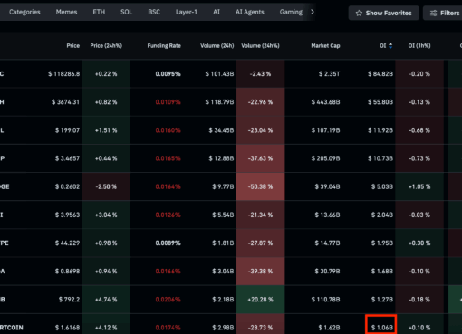Click the 0.0109% funding rate
462x334 pixels.
[168, 102]
